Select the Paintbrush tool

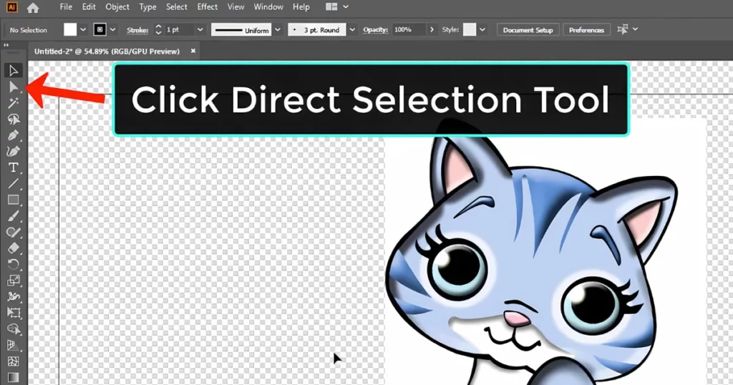pyautogui.click(x=13, y=216)
